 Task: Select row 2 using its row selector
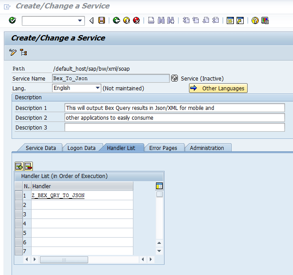(x=18, y=205)
